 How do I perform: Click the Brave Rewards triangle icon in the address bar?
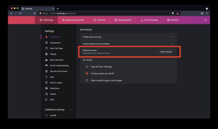178,13
